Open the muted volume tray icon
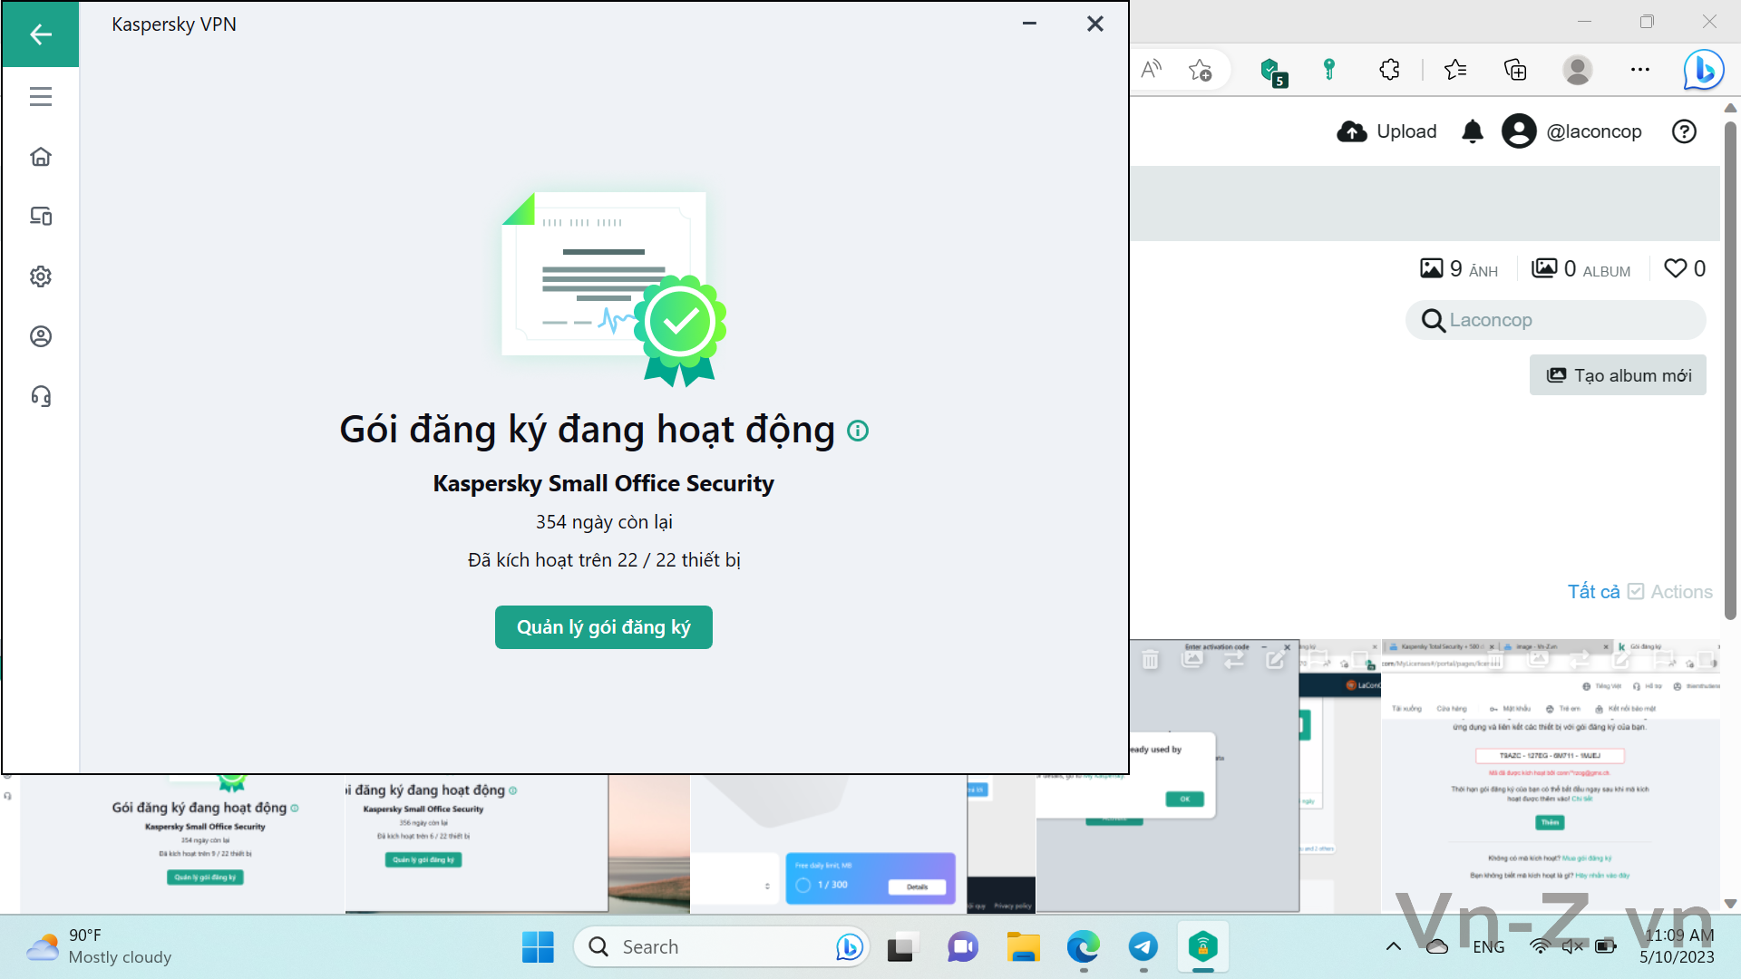Viewport: 1741px width, 979px height. click(1572, 947)
